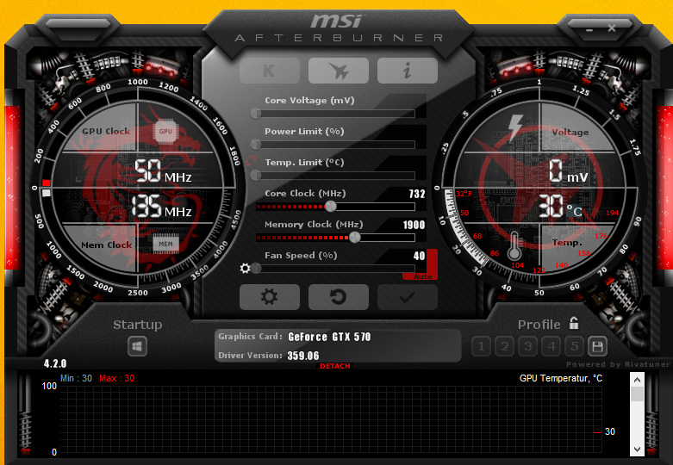Screen dimensions: 673x465
Task: Click the 50 MHz GPU clock readout
Action: [163, 171]
